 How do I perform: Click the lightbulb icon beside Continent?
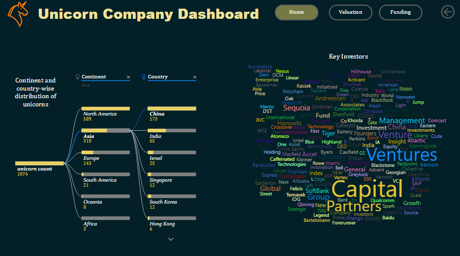pos(78,77)
